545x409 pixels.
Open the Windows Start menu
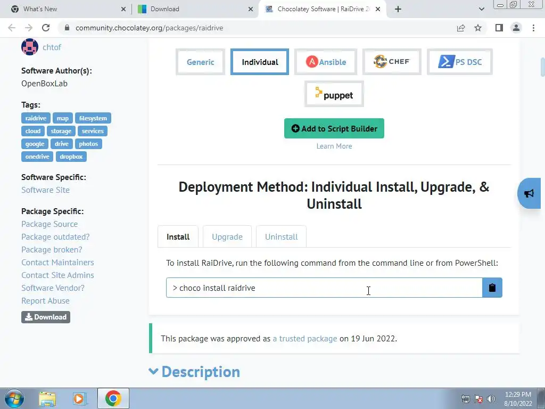coord(14,398)
